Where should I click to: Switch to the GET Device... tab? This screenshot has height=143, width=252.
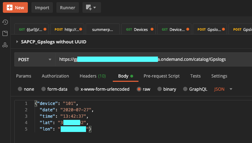(174, 29)
